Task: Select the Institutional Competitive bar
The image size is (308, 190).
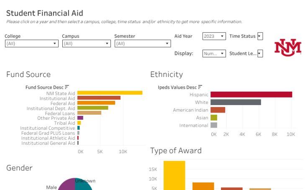Action: click(x=79, y=128)
